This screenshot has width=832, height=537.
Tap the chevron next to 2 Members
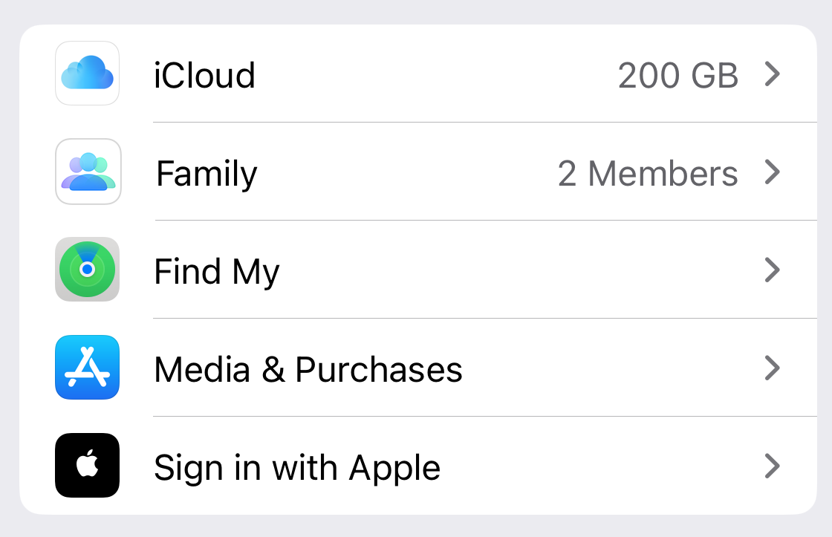click(773, 172)
